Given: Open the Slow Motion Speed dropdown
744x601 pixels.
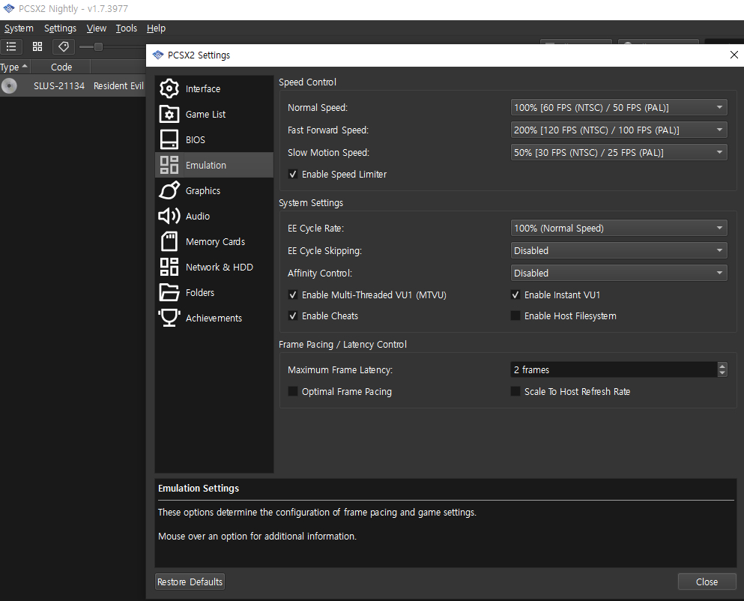Looking at the screenshot, I should coord(619,152).
